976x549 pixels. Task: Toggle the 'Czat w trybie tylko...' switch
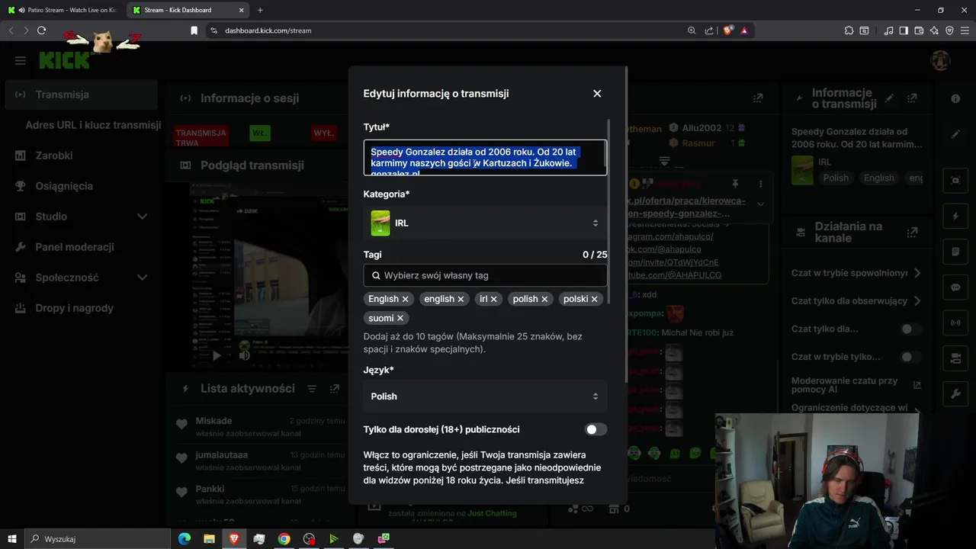coord(910,357)
